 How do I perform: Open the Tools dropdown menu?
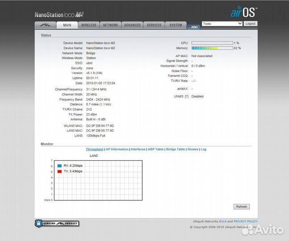(222, 23)
